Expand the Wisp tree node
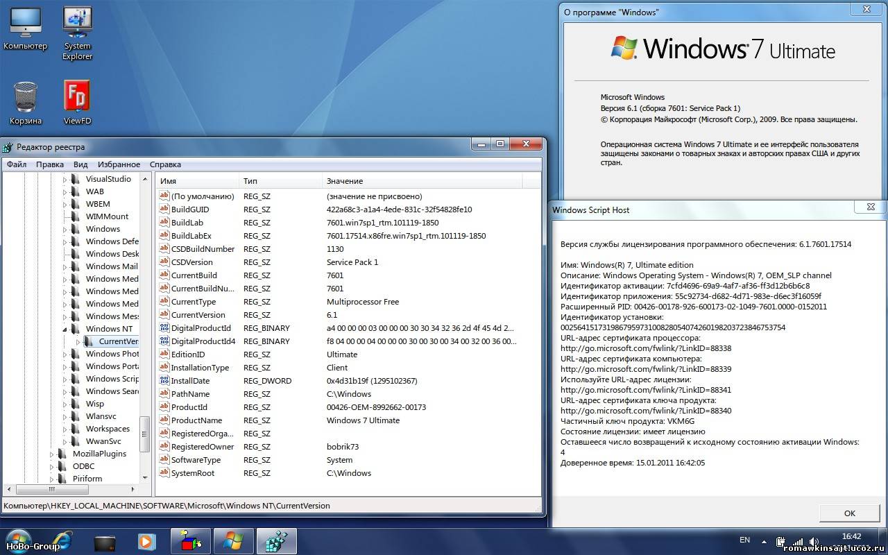The height and width of the screenshot is (555, 888). [65, 404]
